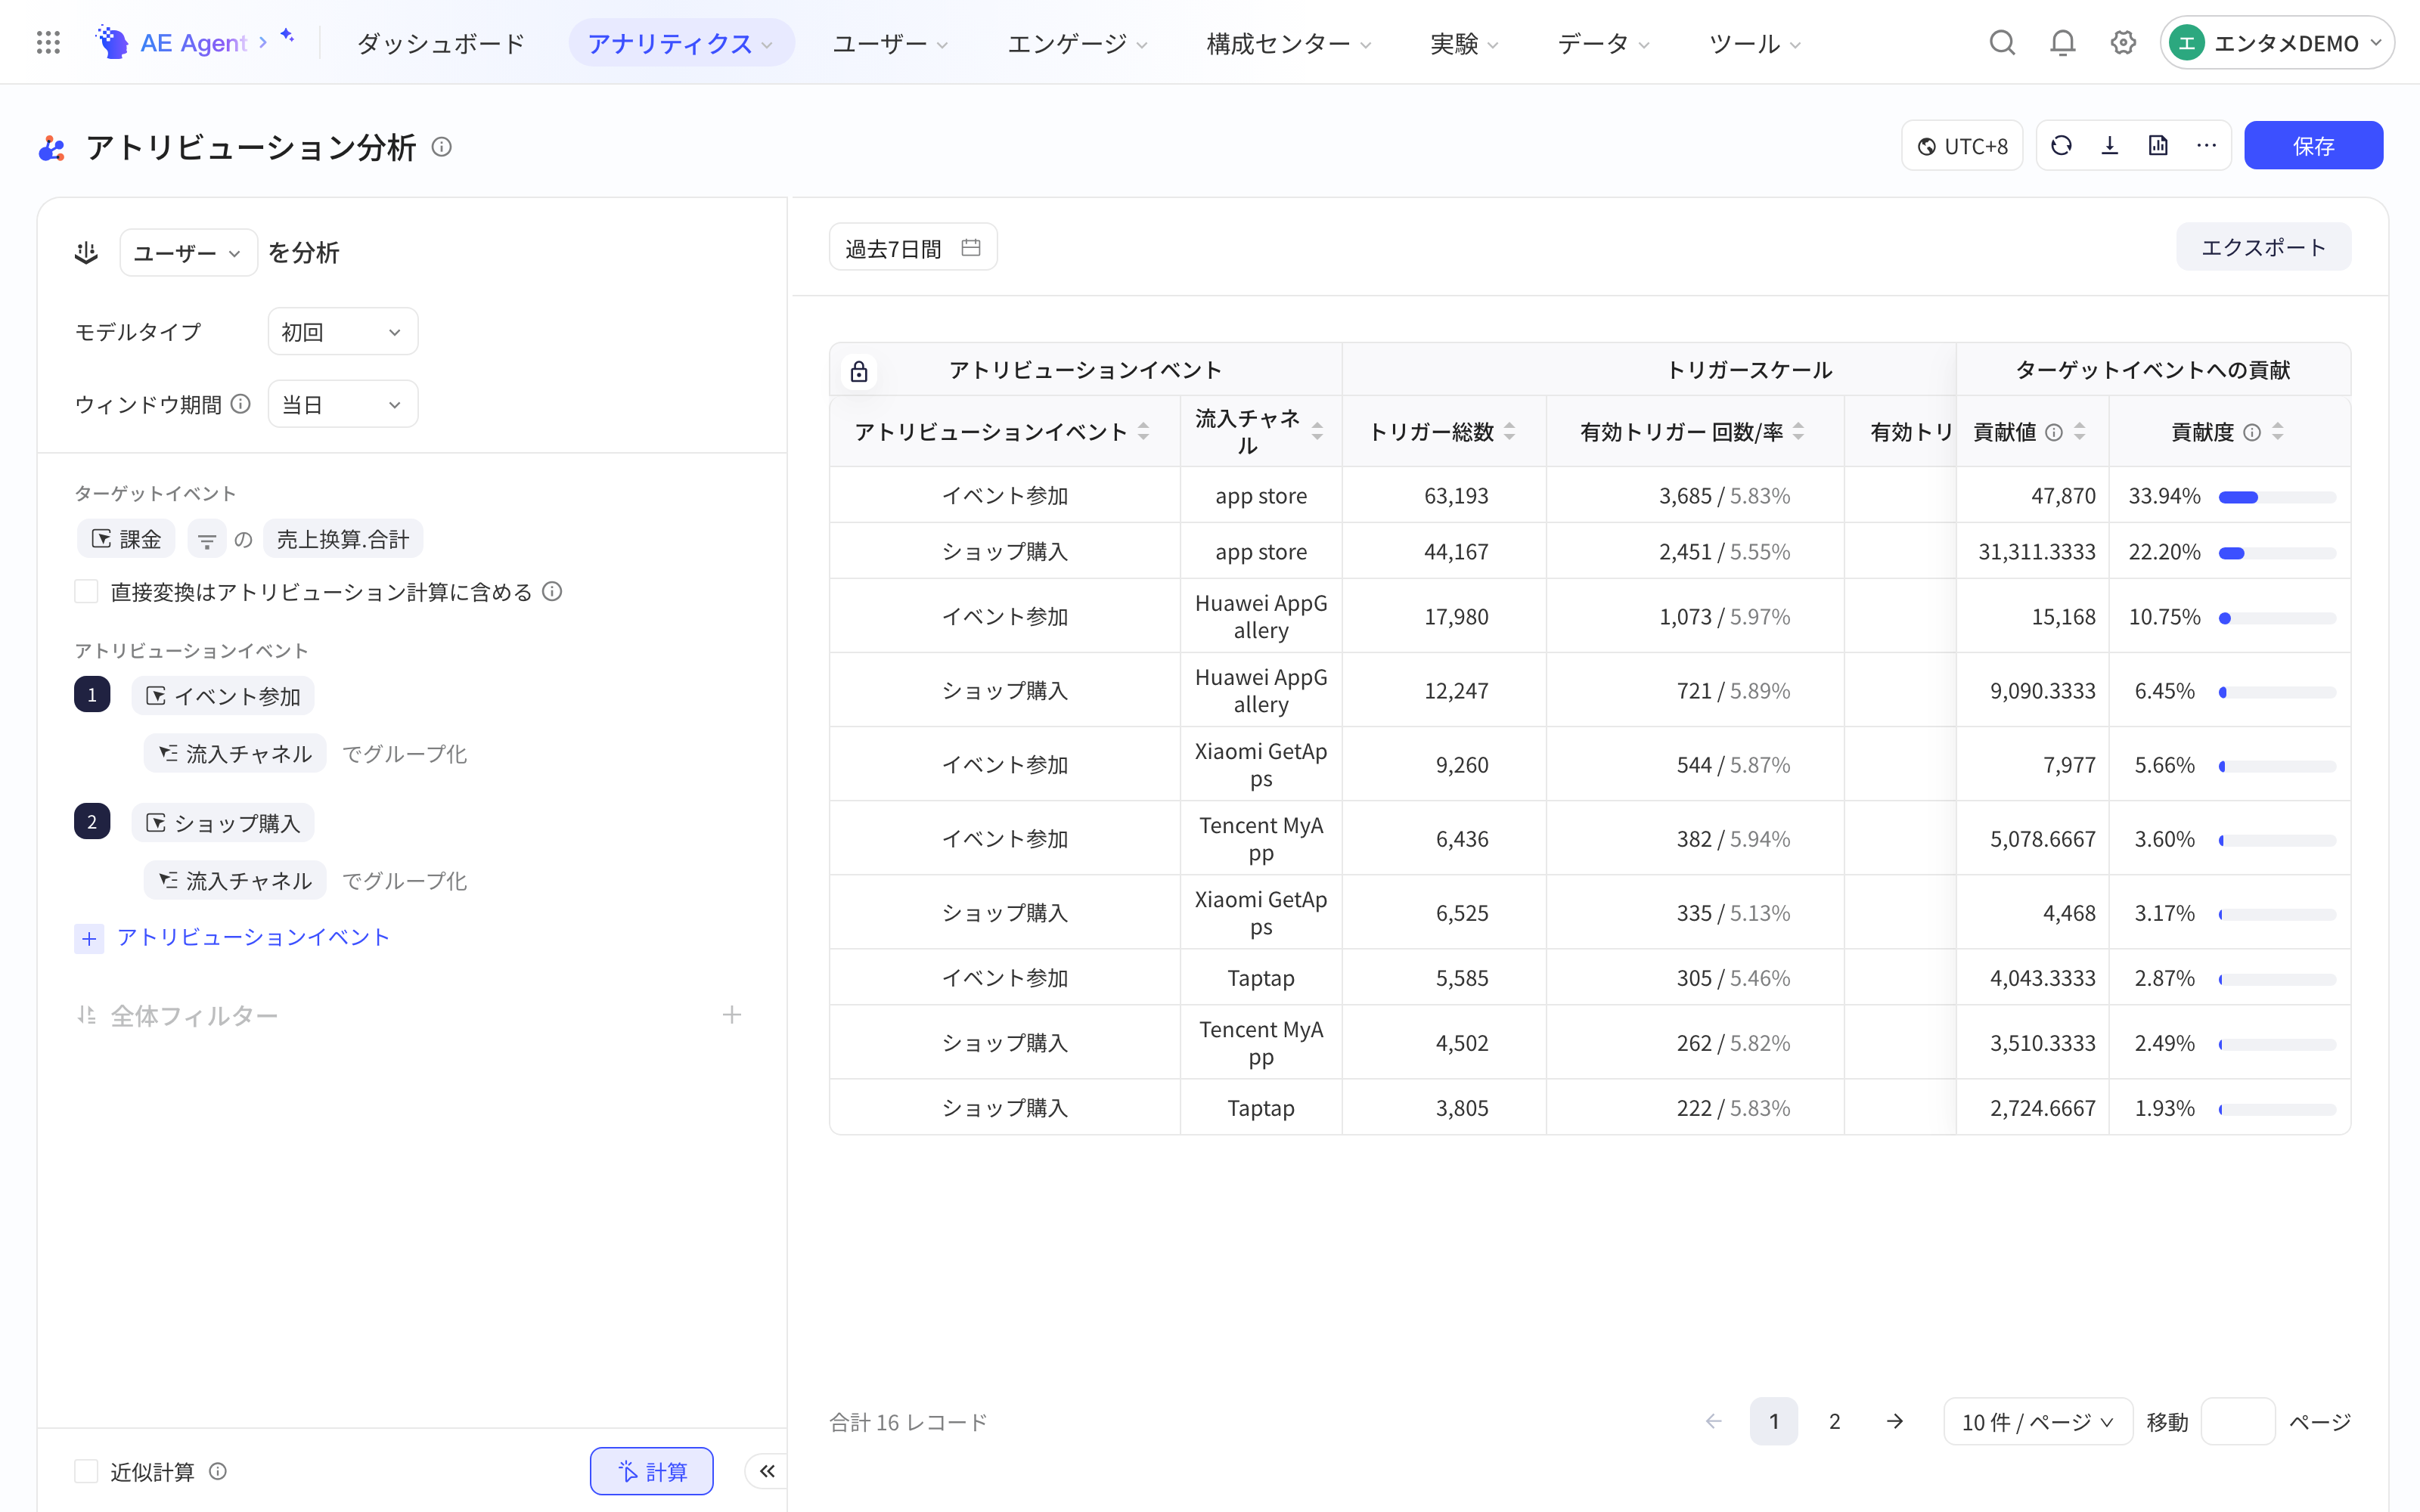Click the next page arrow
Image resolution: width=2420 pixels, height=1512 pixels.
pyautogui.click(x=1894, y=1422)
